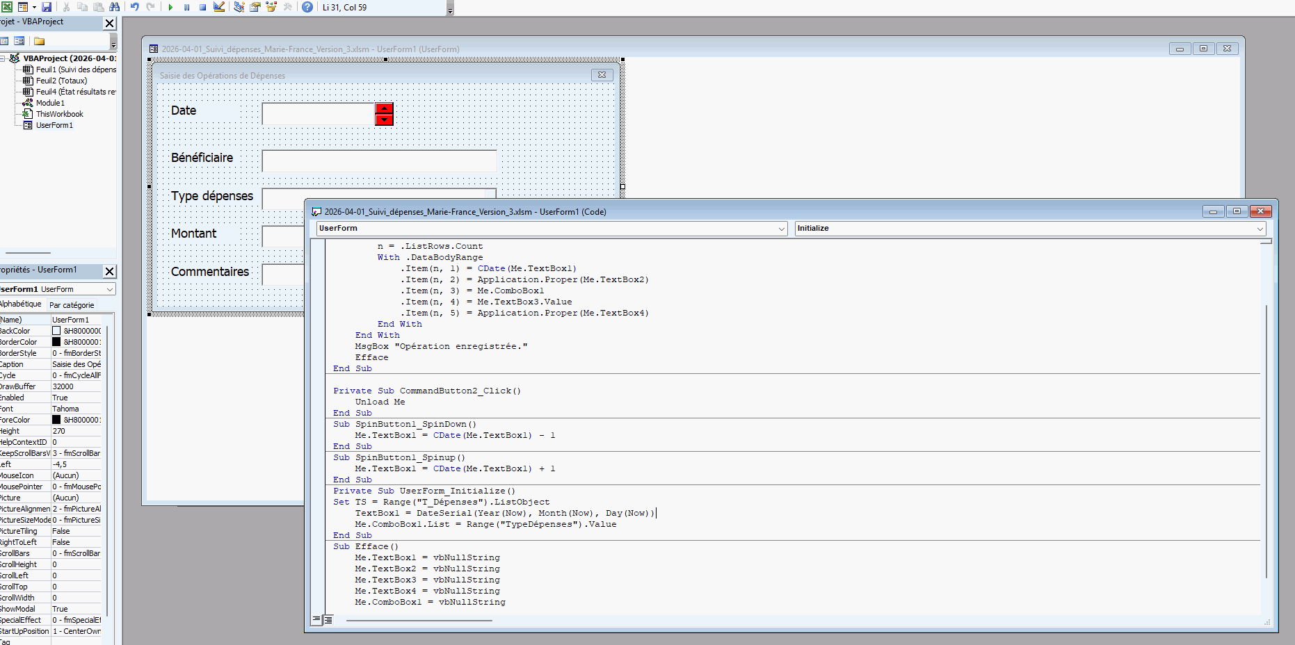Toggle Design Mode icon in toolbar
The height and width of the screenshot is (645, 1295).
coord(219,7)
